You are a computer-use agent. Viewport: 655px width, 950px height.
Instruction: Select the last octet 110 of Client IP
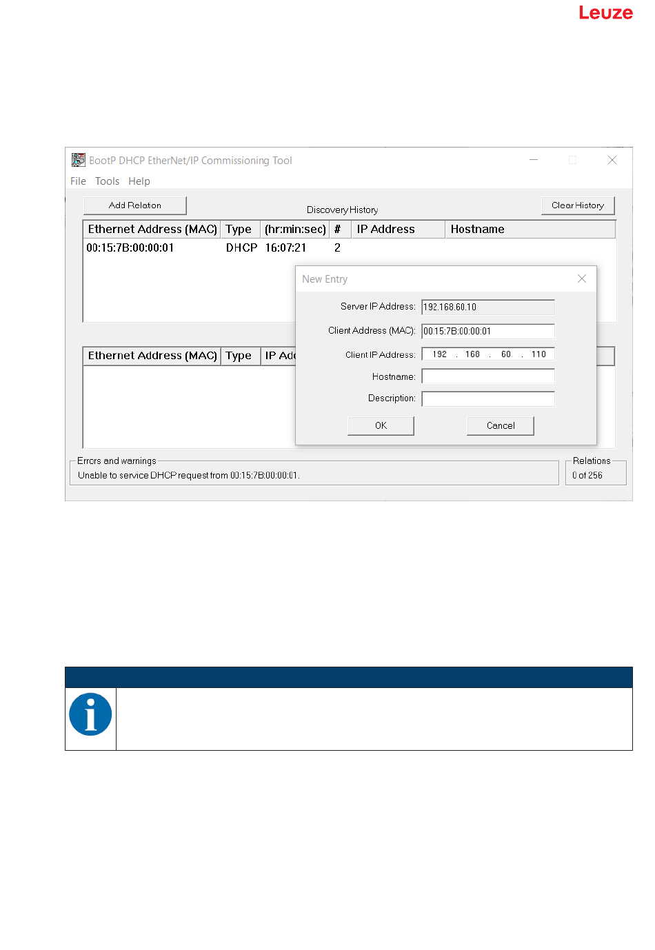(x=538, y=354)
